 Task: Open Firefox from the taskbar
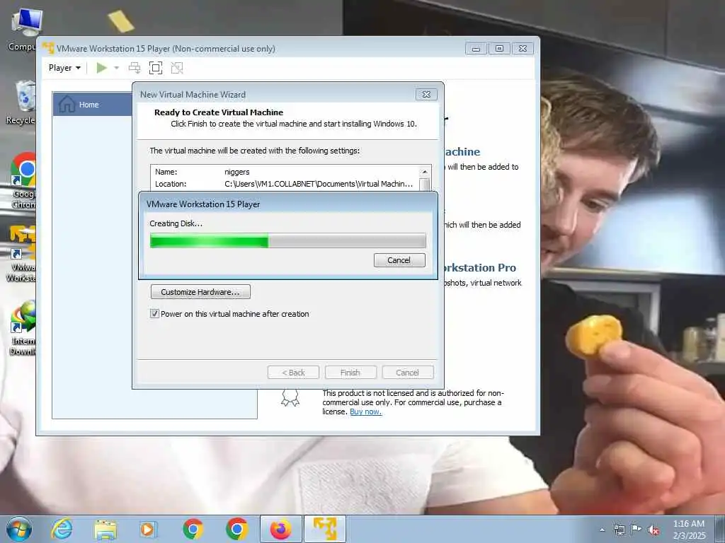280,529
